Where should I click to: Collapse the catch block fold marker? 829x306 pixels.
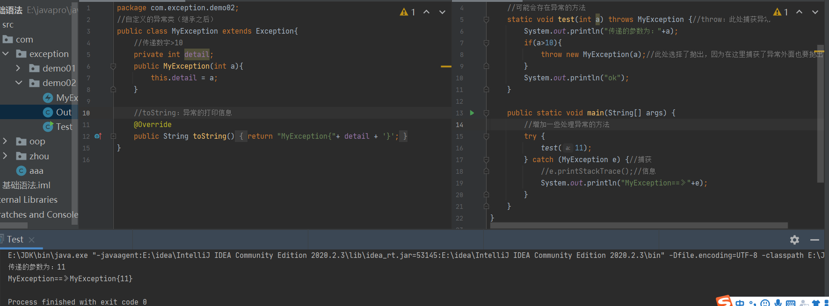click(486, 160)
